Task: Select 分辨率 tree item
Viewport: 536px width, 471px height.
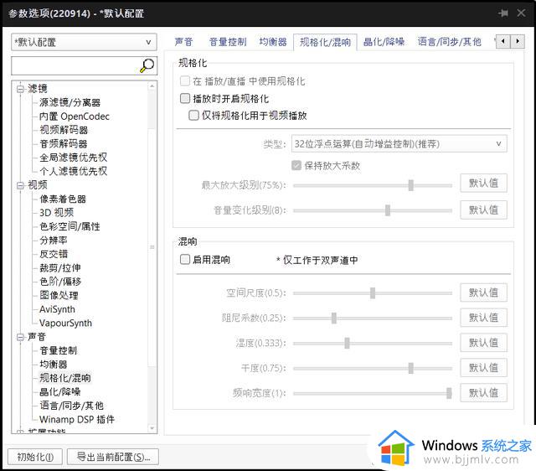Action: click(x=54, y=241)
